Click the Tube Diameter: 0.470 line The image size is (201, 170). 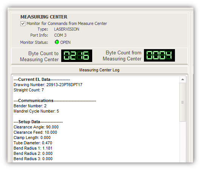pyautogui.click(x=33, y=143)
